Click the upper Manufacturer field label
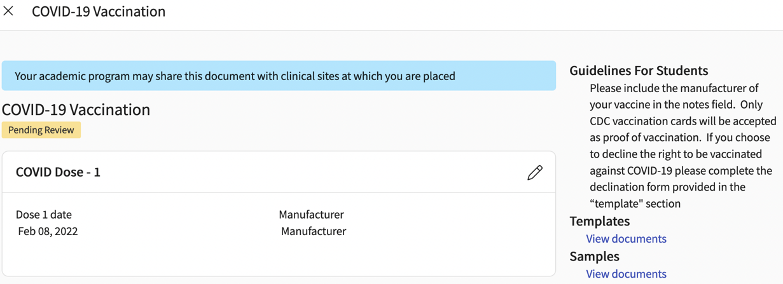This screenshot has width=783, height=284. (x=311, y=215)
